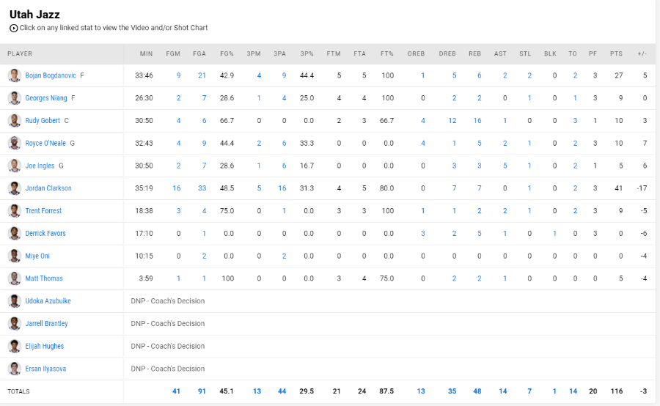Open Jordan Clarkson's player profile link
Viewport: 660px width, 406px height.
coord(48,188)
